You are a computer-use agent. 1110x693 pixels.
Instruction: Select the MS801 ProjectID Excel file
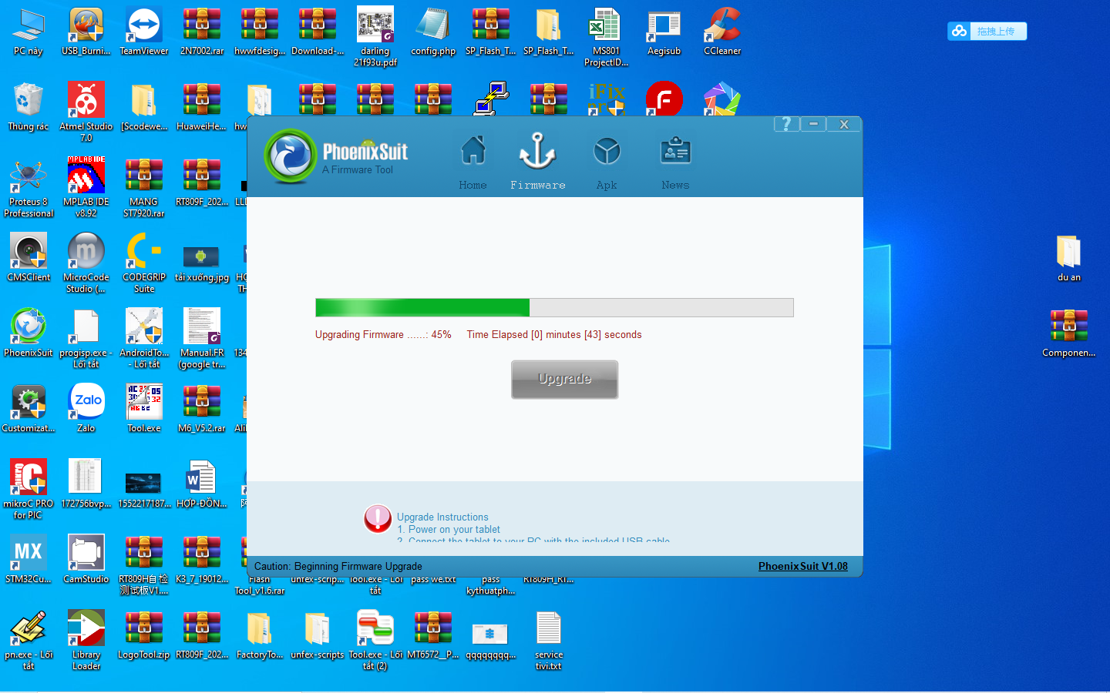pyautogui.click(x=607, y=37)
